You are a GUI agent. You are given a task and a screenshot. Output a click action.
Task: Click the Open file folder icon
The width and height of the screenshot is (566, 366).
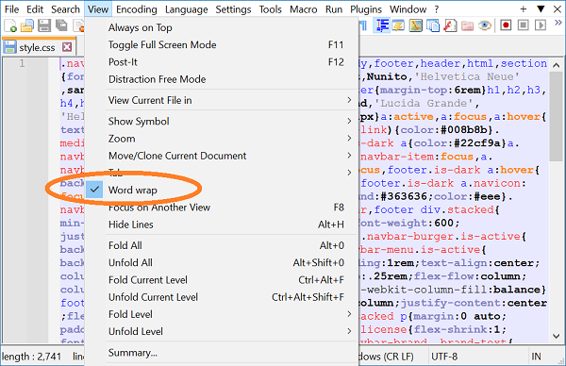[x=27, y=26]
